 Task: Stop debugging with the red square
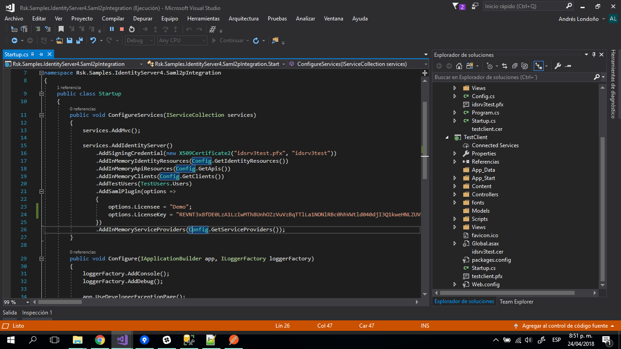pyautogui.click(x=121, y=29)
